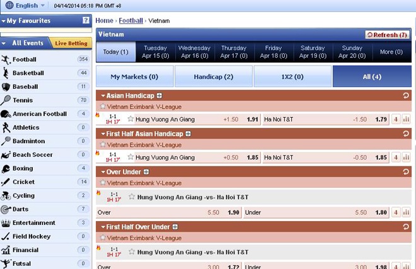
Task: Refresh the Over Under section using its icon
Action: [406, 171]
